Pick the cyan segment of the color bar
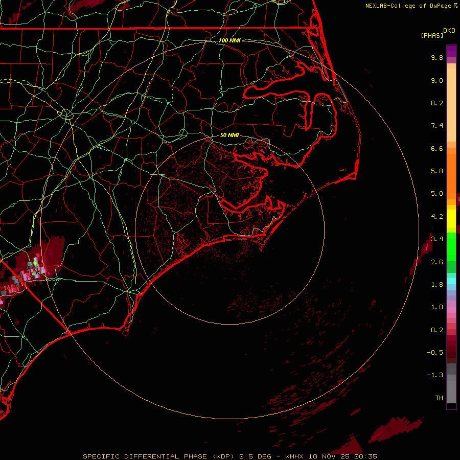460x460 pixels. [x=451, y=281]
